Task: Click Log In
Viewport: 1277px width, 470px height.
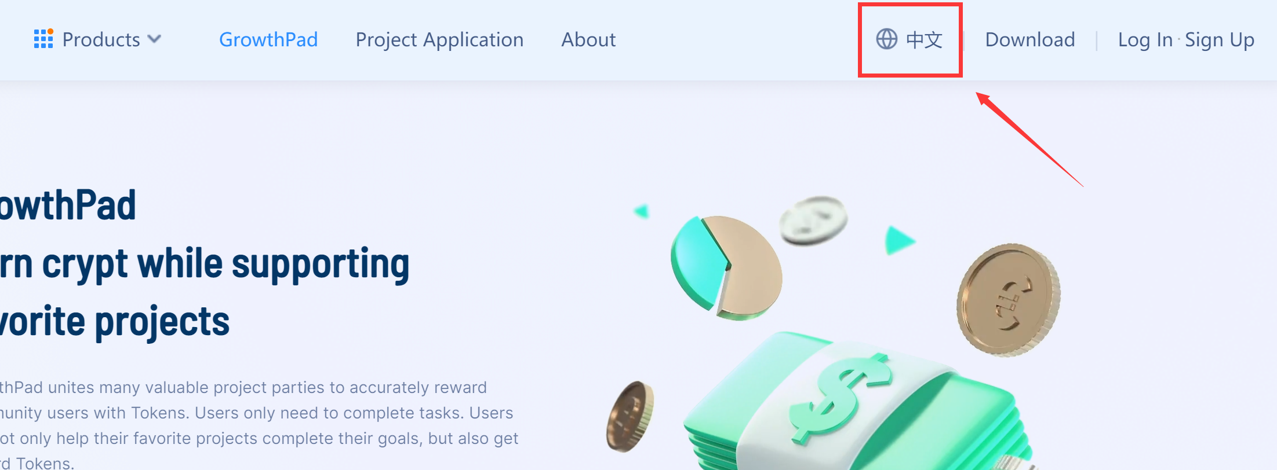Action: coord(1145,39)
